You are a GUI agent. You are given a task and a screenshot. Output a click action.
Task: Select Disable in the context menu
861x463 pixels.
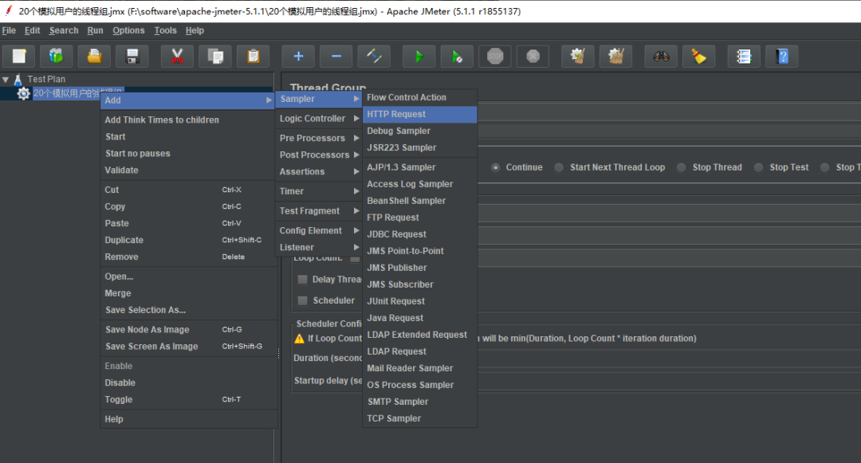(x=188, y=383)
